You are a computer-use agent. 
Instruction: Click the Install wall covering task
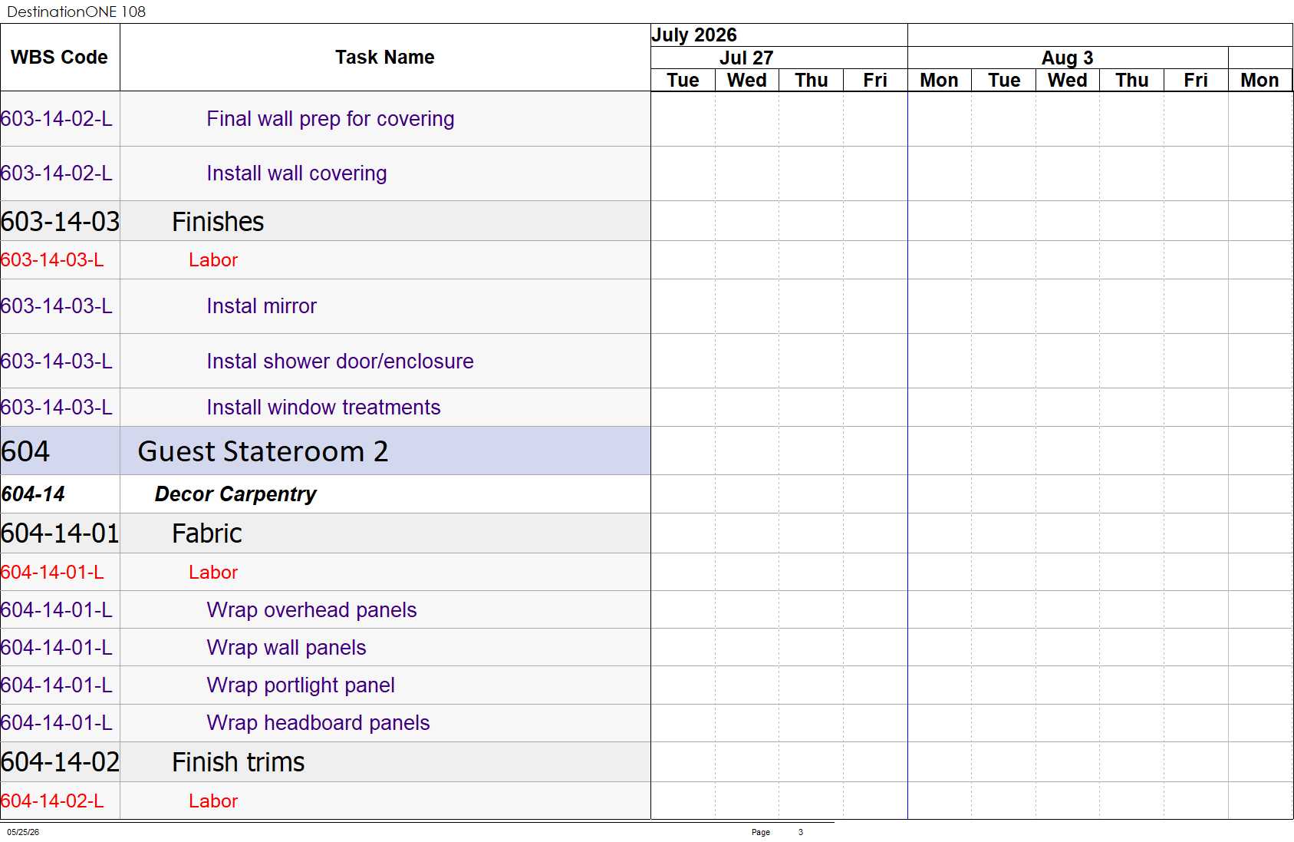click(297, 173)
